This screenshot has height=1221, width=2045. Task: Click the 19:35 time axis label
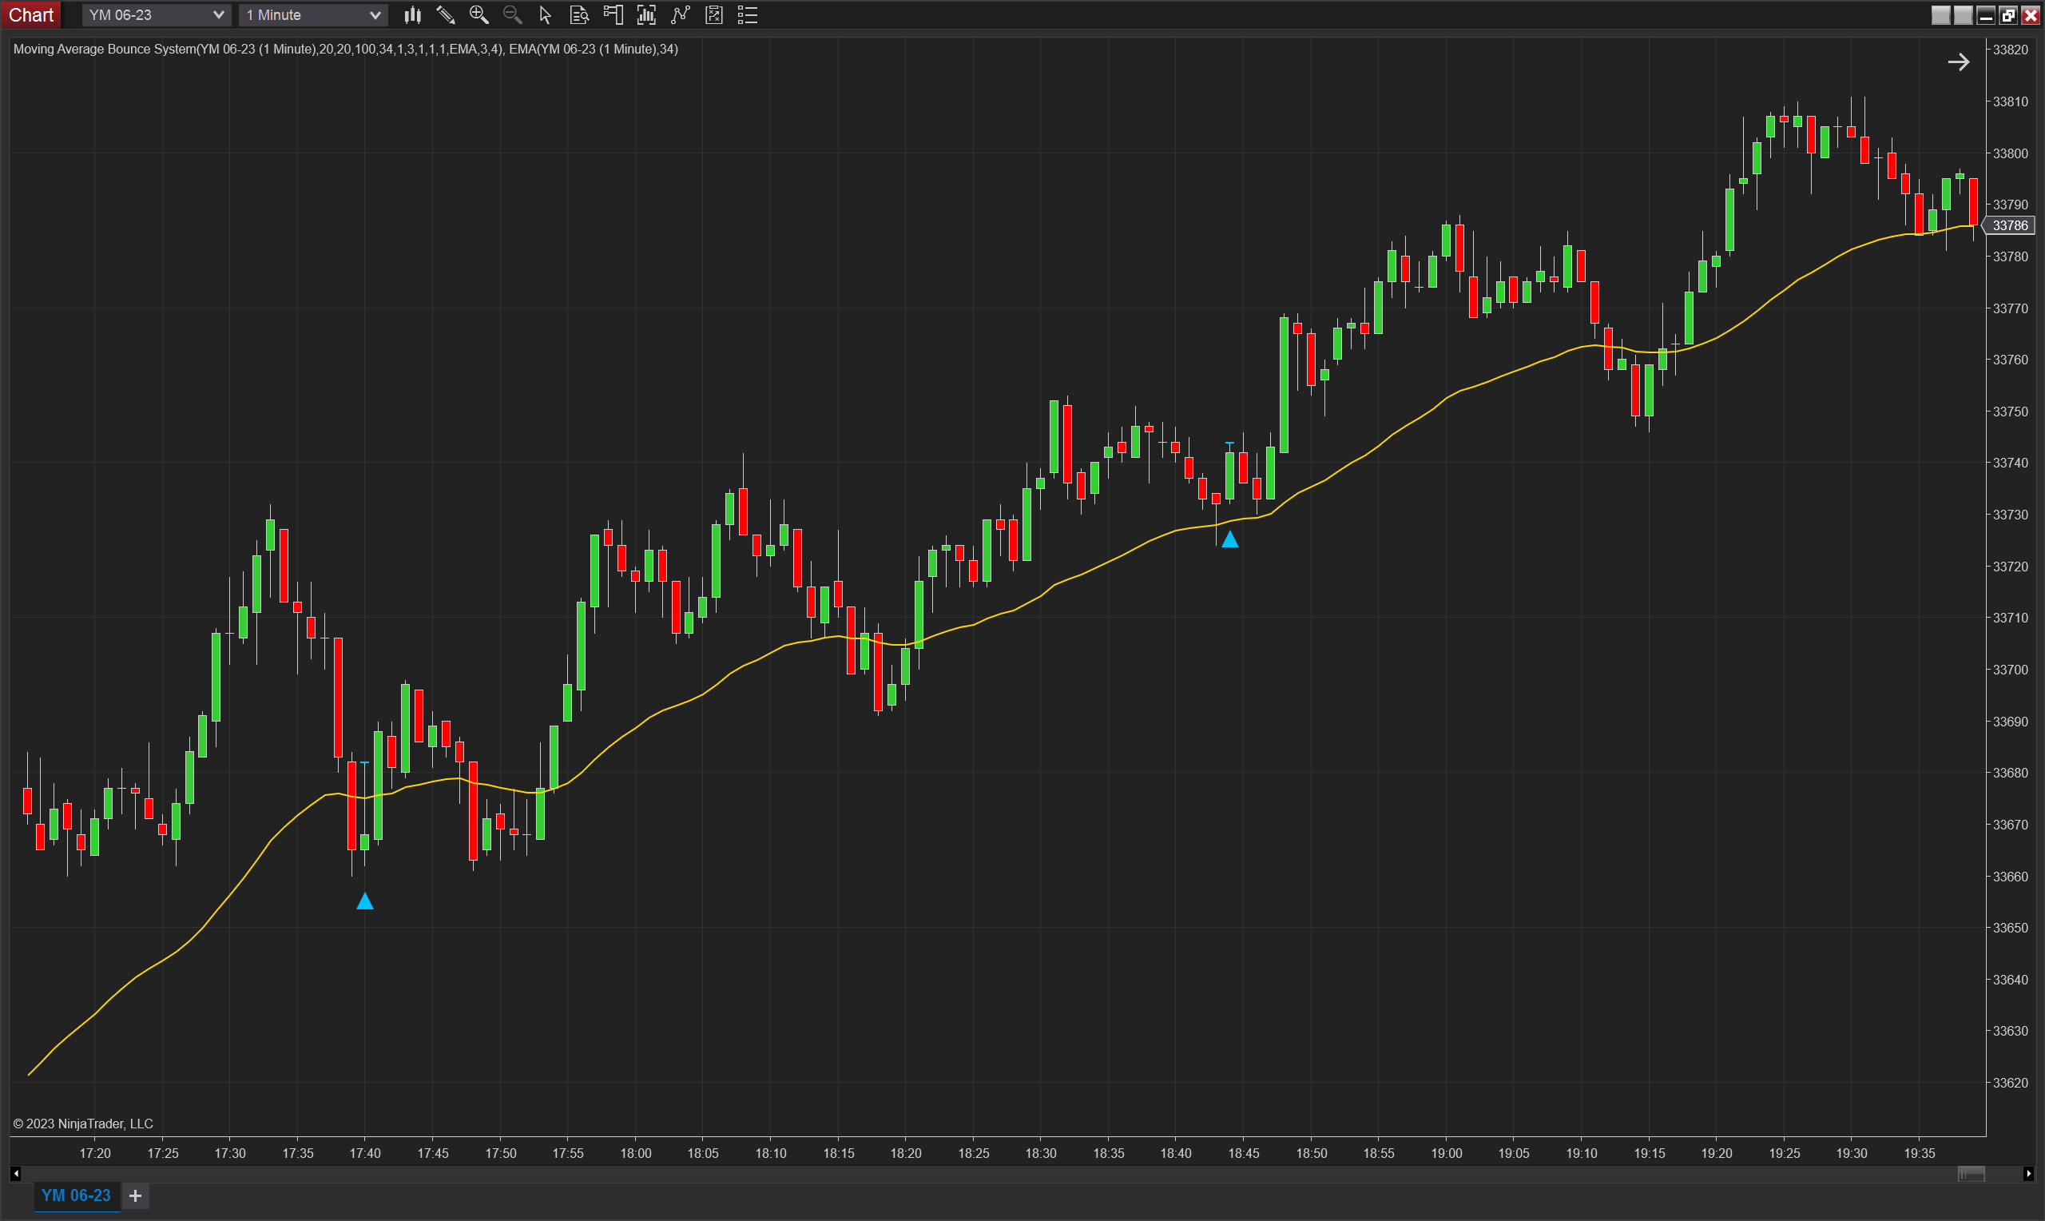(x=1920, y=1154)
